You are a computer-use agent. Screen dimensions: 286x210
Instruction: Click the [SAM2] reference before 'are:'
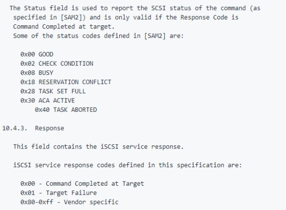pyautogui.click(x=155, y=36)
